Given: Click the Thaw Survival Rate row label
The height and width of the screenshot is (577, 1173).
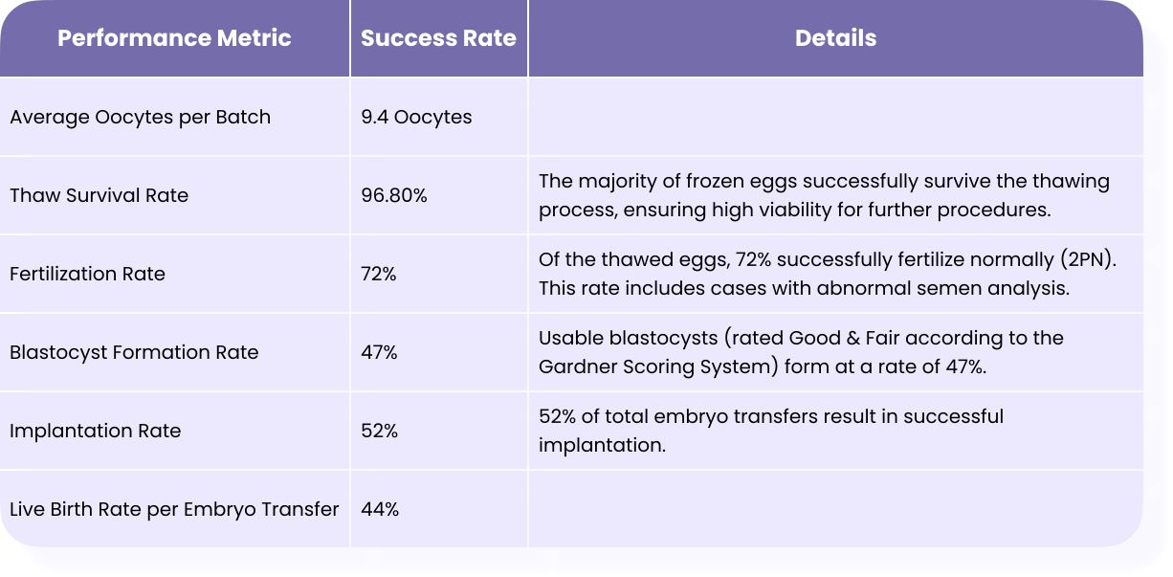Looking at the screenshot, I should pos(99,196).
